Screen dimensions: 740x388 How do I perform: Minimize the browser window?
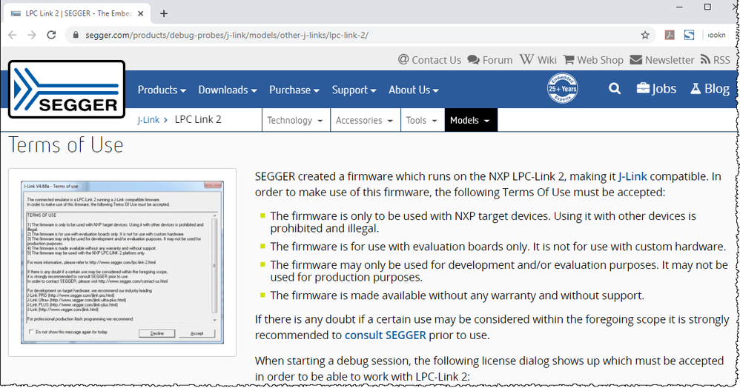coord(680,7)
